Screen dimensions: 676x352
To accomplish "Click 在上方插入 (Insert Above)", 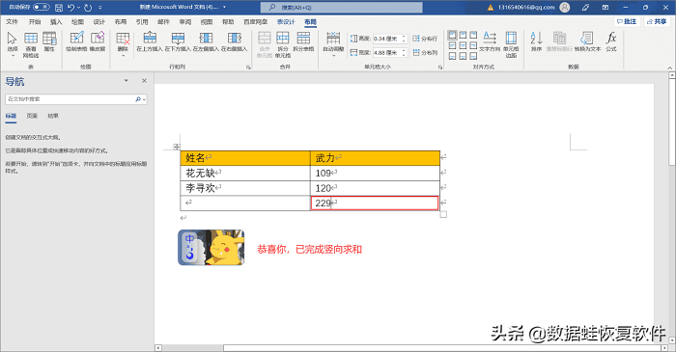I will point(150,41).
